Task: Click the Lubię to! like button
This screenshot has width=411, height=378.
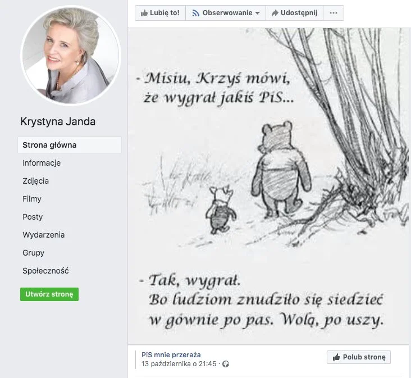Action: click(x=160, y=13)
